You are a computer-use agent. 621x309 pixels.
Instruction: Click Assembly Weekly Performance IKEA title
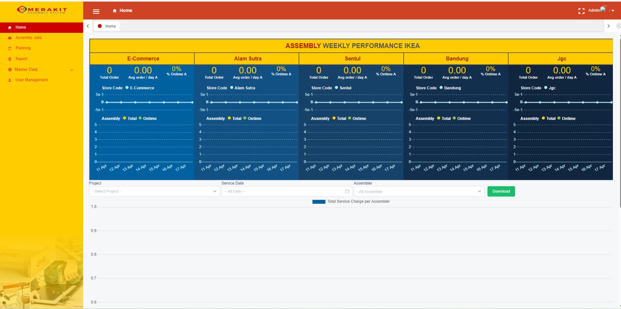[352, 46]
